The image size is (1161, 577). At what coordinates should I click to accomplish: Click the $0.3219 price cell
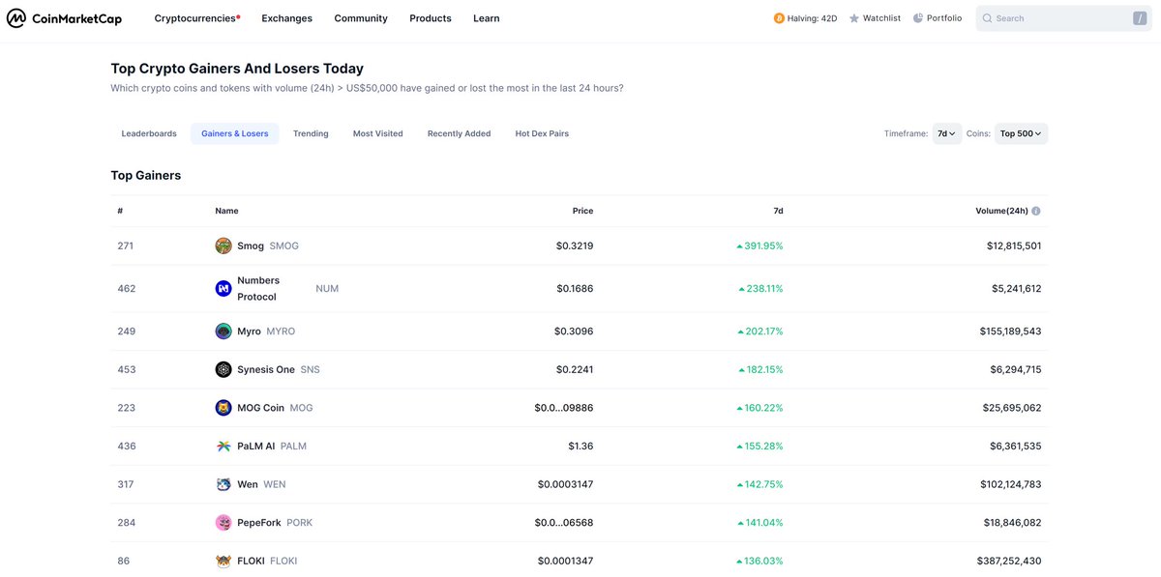tap(575, 245)
